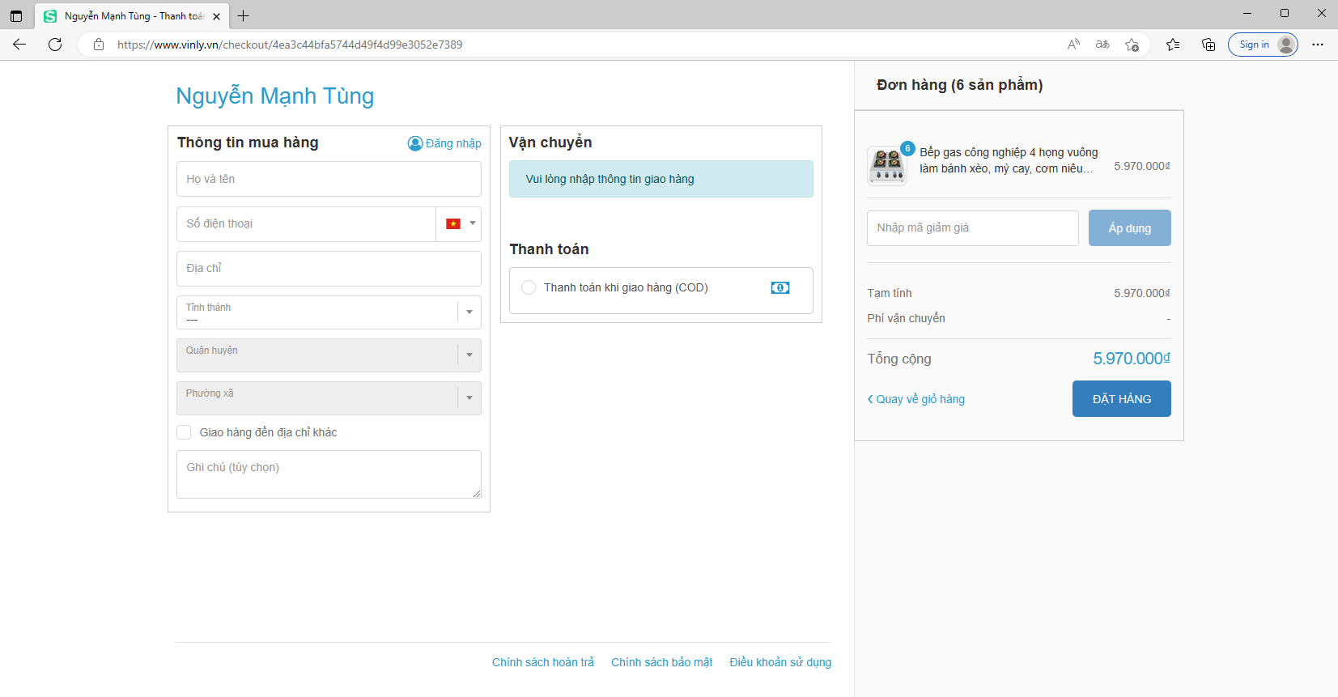This screenshot has width=1338, height=697.
Task: Select COD payment radio button
Action: (529, 287)
